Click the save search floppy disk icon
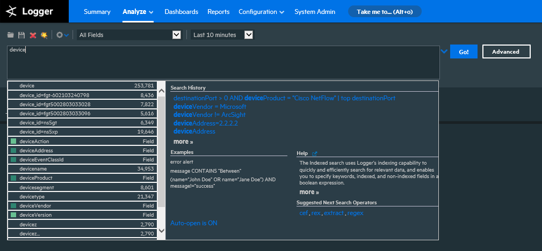This screenshot has width=542, height=251. pos(21,35)
